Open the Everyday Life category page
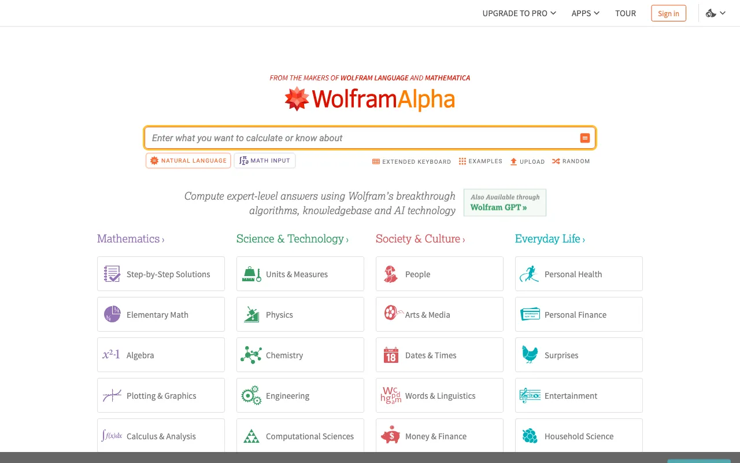 pyautogui.click(x=550, y=239)
